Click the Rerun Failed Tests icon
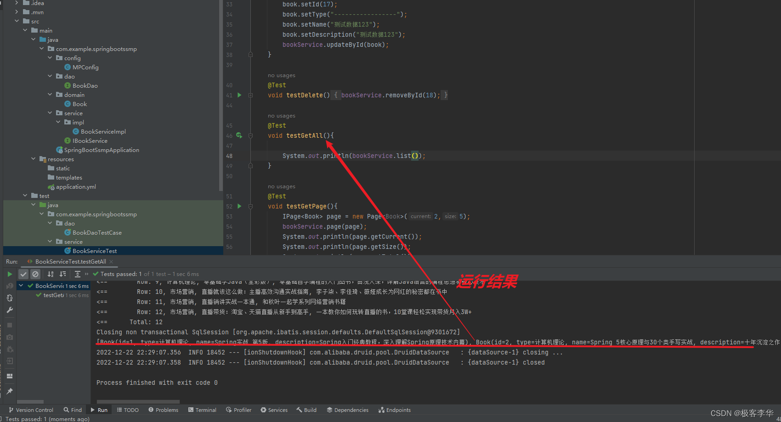Screen dimensions: 781x422 point(10,286)
